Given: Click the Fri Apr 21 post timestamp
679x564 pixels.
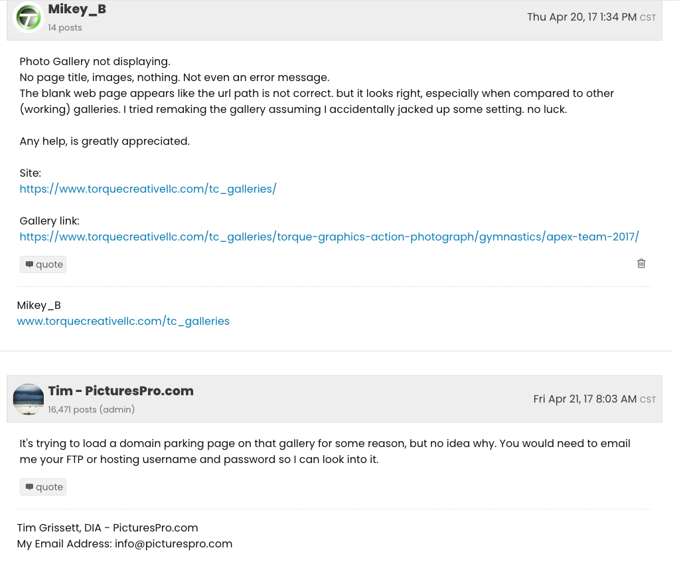Looking at the screenshot, I should (594, 399).
